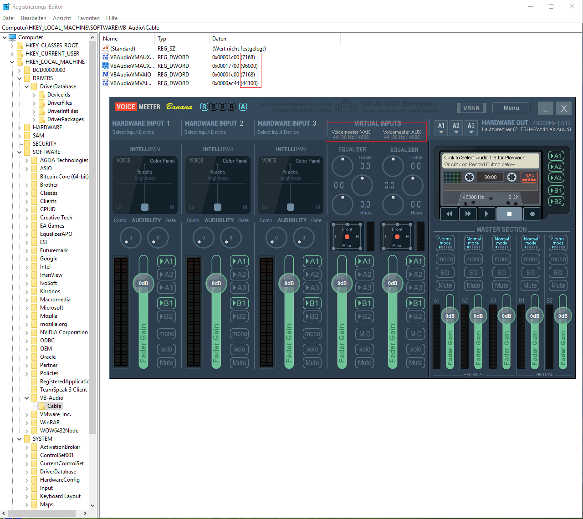This screenshot has width=583, height=519.
Task: Select input device for Hardware Input 1
Action: 133,132
